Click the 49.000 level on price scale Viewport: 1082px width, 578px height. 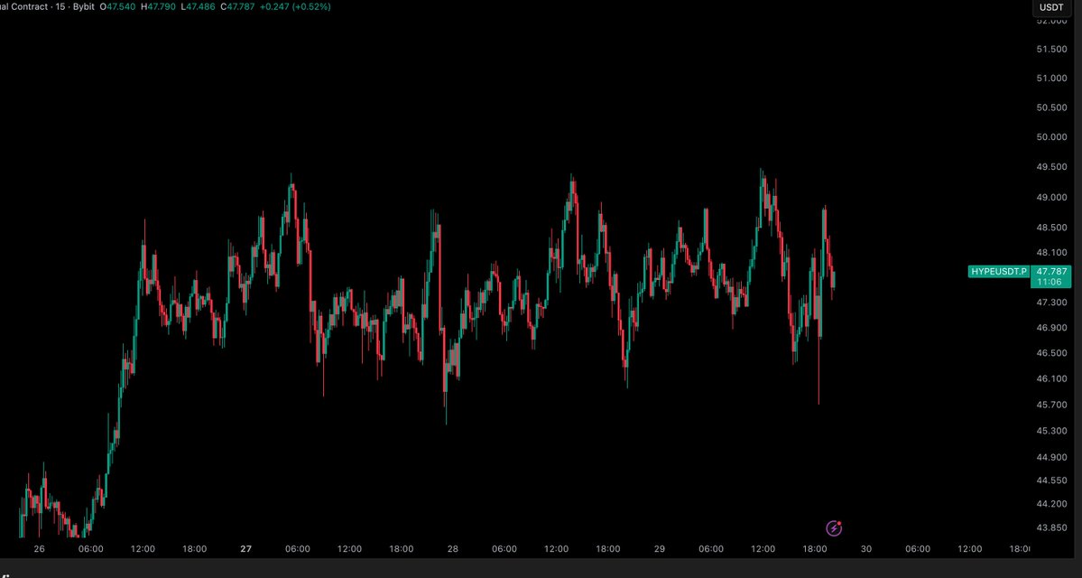click(x=1051, y=198)
